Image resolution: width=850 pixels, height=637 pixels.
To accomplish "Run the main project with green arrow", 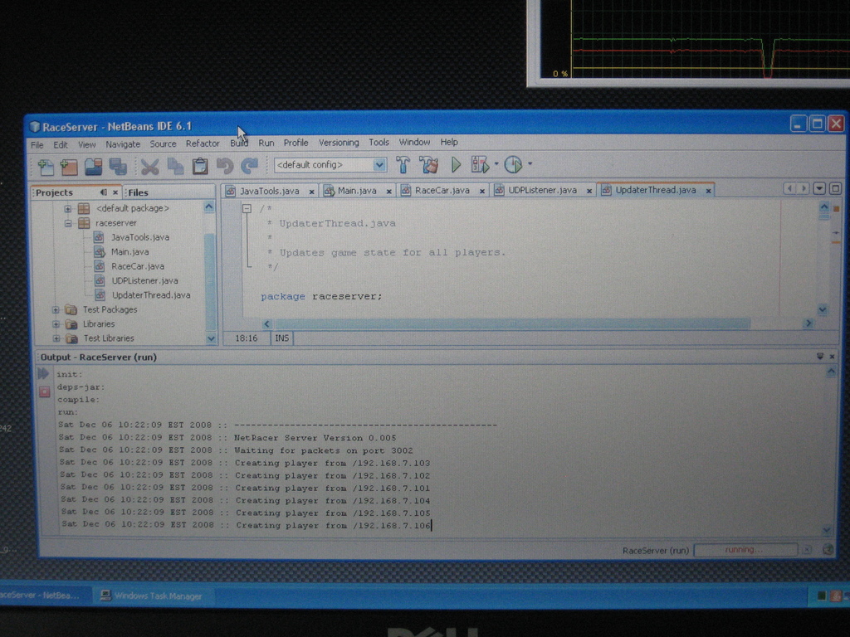I will 456,165.
